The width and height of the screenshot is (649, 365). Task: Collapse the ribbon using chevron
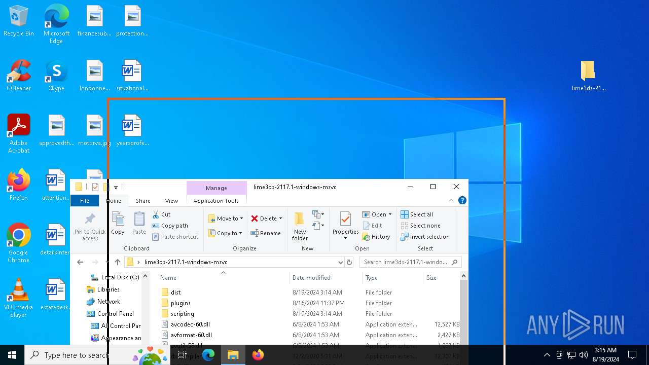coord(451,201)
